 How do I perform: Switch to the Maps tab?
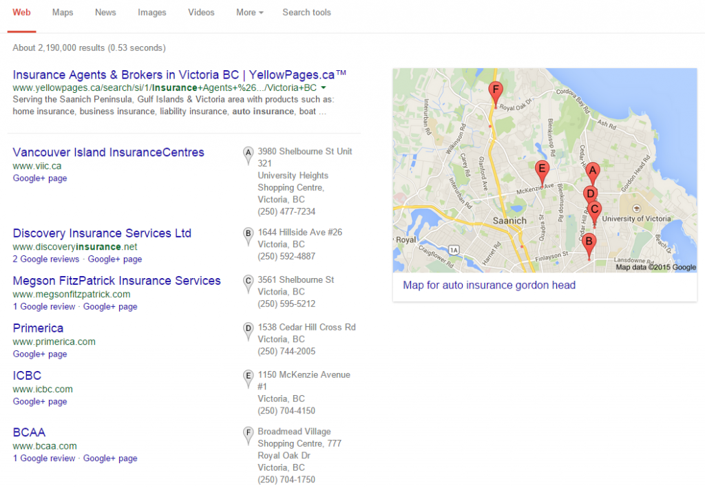[63, 12]
